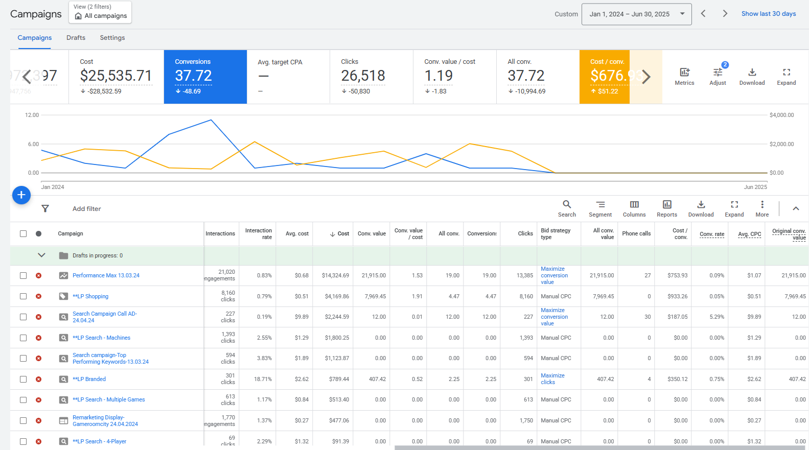809x450 pixels.
Task: Select the **LP Shopping row checkbox
Action: (24, 296)
